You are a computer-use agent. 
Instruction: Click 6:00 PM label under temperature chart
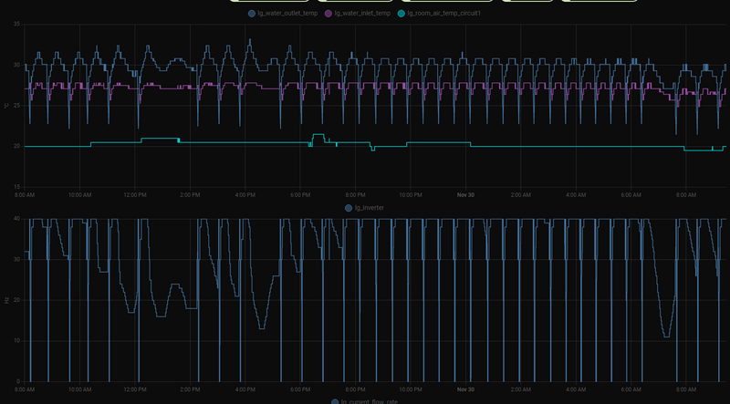click(x=300, y=195)
